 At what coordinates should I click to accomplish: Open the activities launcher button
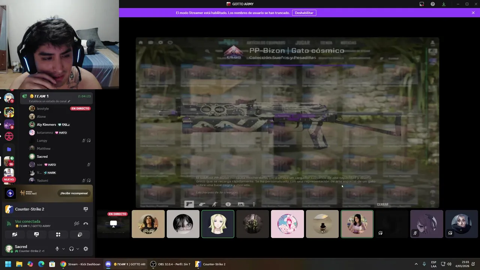(58, 234)
